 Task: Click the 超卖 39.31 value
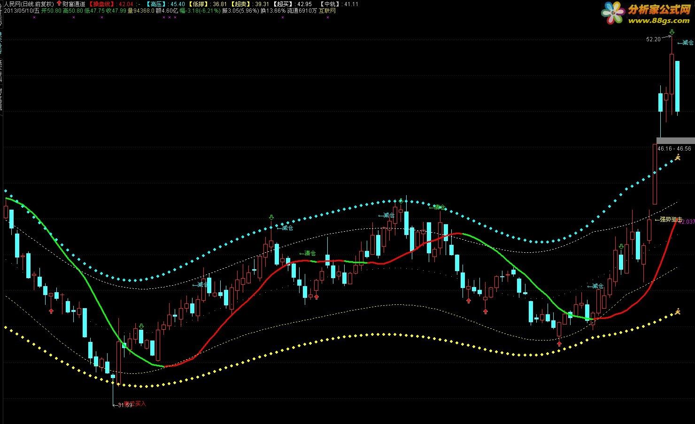point(261,4)
